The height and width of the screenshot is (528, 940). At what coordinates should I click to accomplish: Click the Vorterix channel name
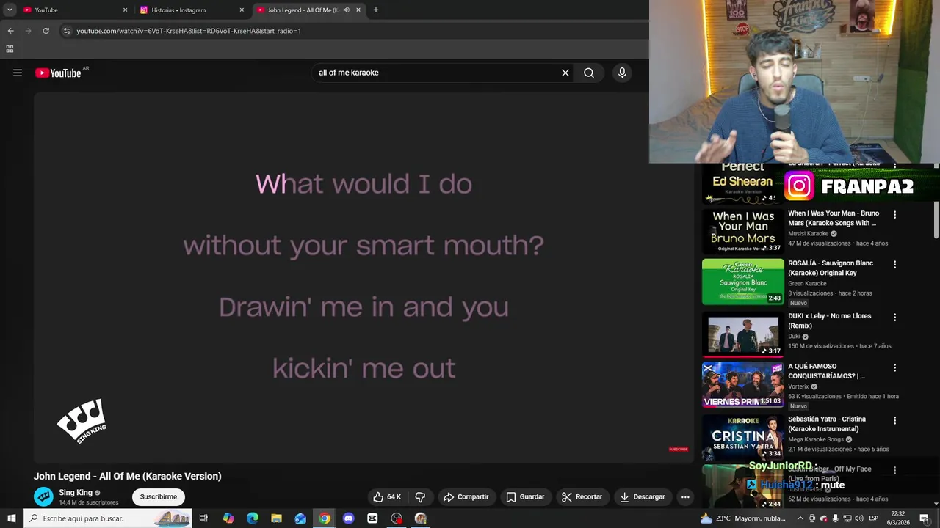[798, 386]
